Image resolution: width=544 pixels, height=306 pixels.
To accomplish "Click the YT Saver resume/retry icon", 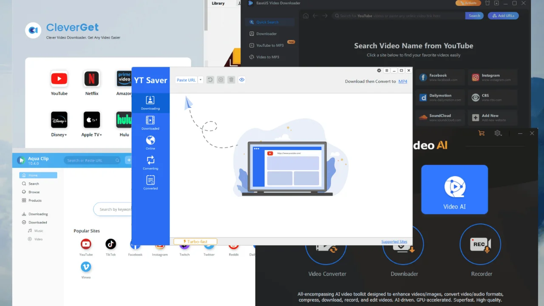I will (210, 80).
